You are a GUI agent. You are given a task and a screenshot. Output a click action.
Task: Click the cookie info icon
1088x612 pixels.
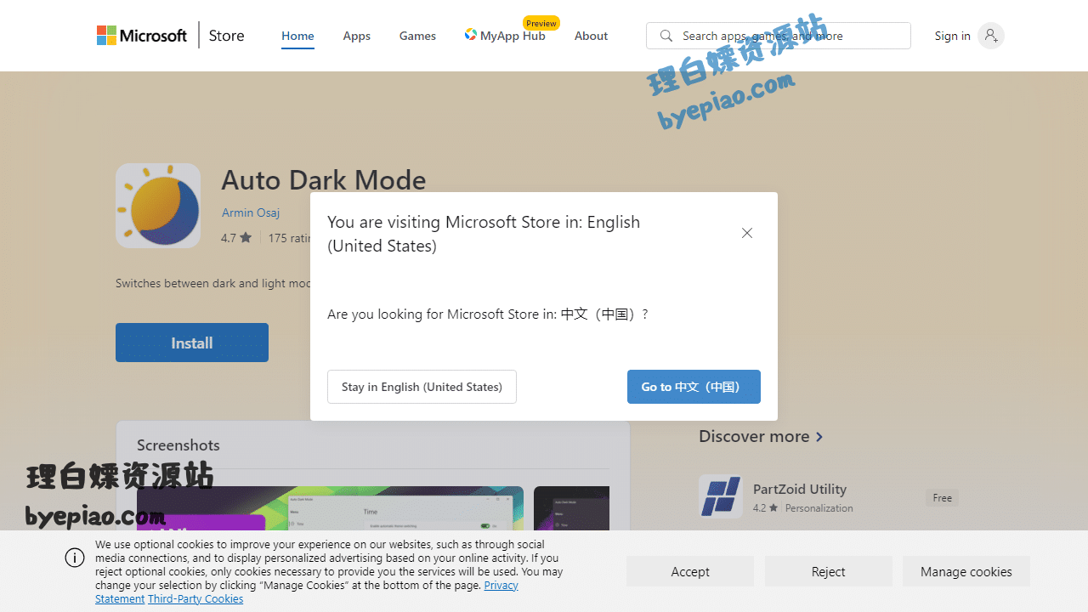click(75, 558)
